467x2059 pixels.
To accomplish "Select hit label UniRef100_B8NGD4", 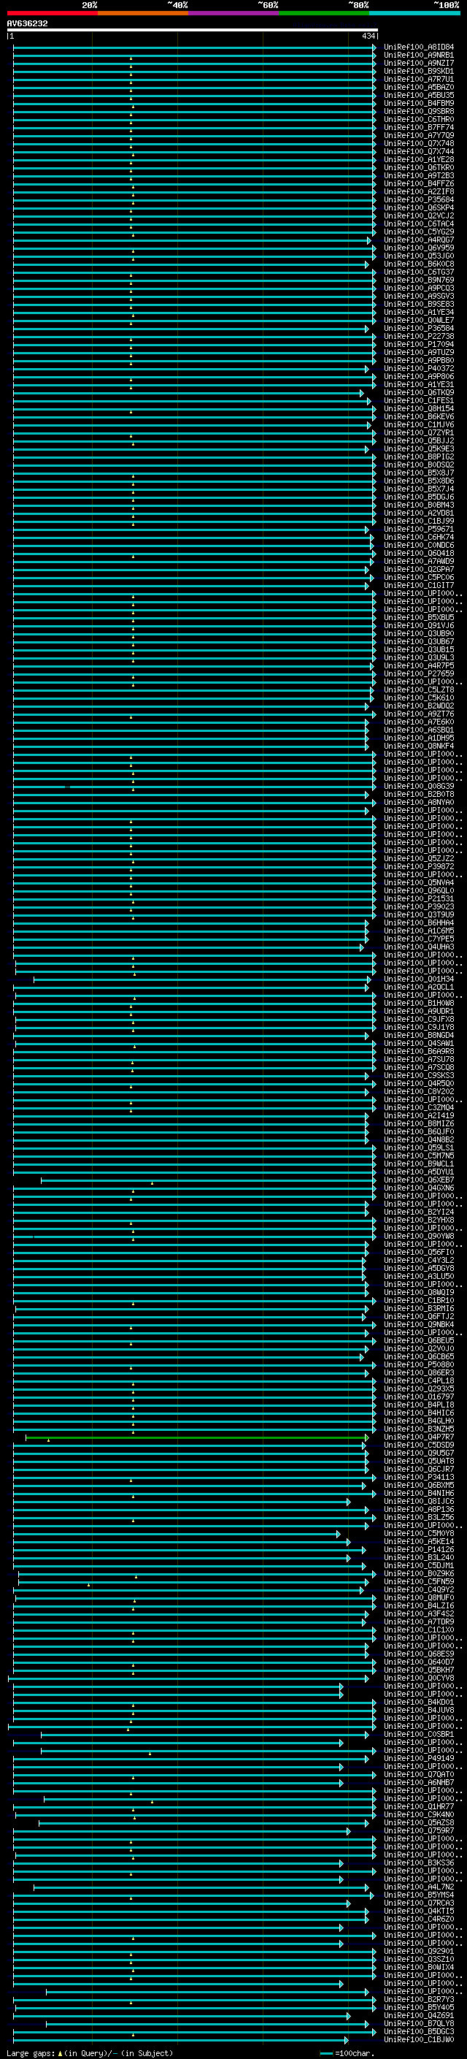I will [x=418, y=1036].
